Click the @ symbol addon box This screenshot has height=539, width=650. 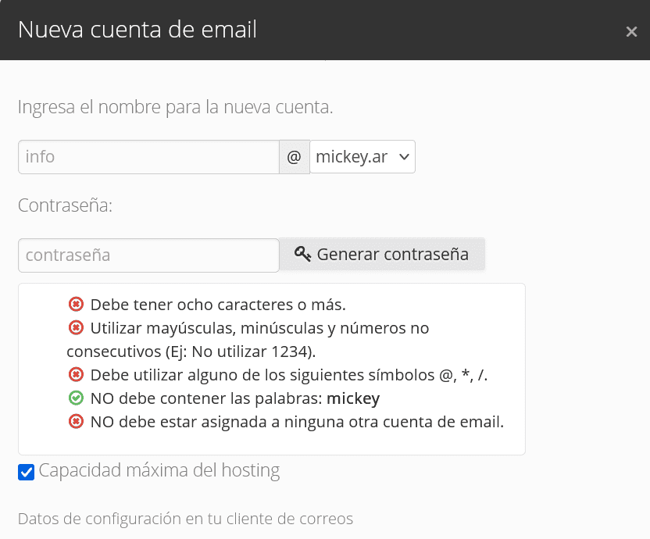click(x=295, y=157)
